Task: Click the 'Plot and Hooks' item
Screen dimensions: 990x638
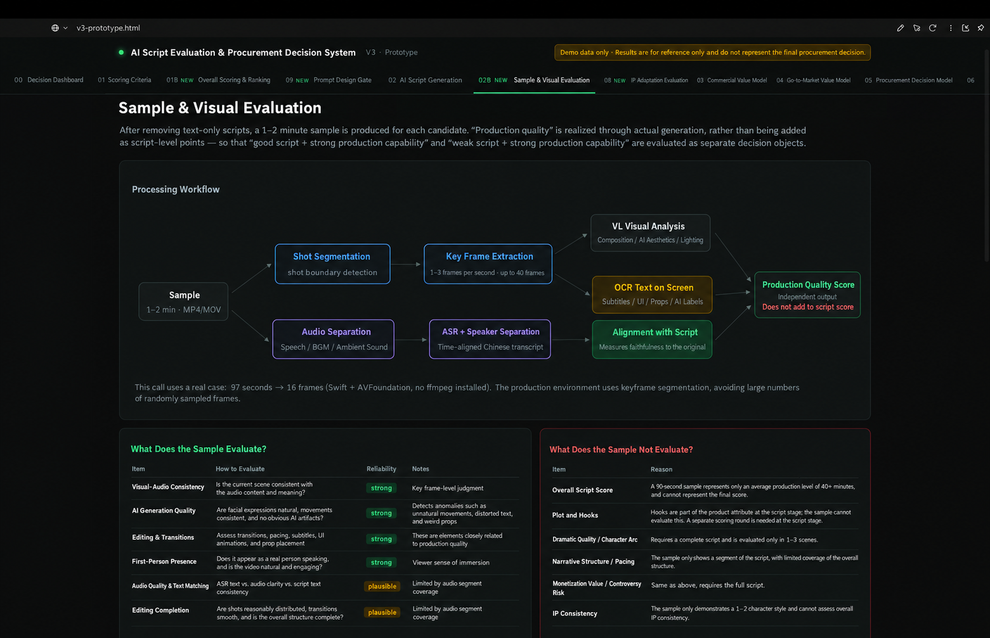Action: click(x=575, y=516)
